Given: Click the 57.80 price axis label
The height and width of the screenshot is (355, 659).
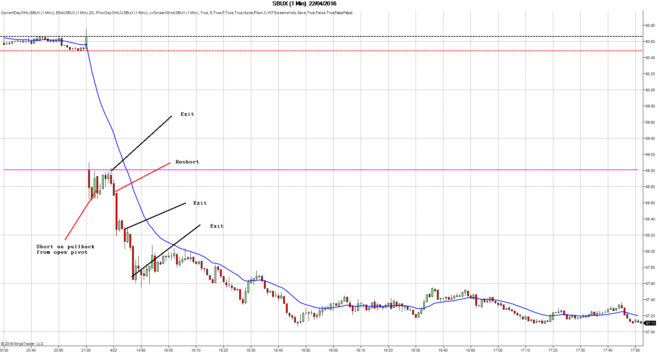Looking at the screenshot, I should click(x=650, y=267).
